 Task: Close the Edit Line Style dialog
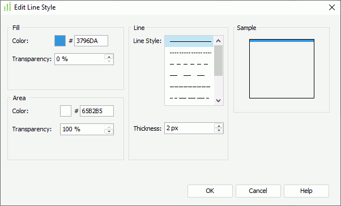tap(332, 7)
